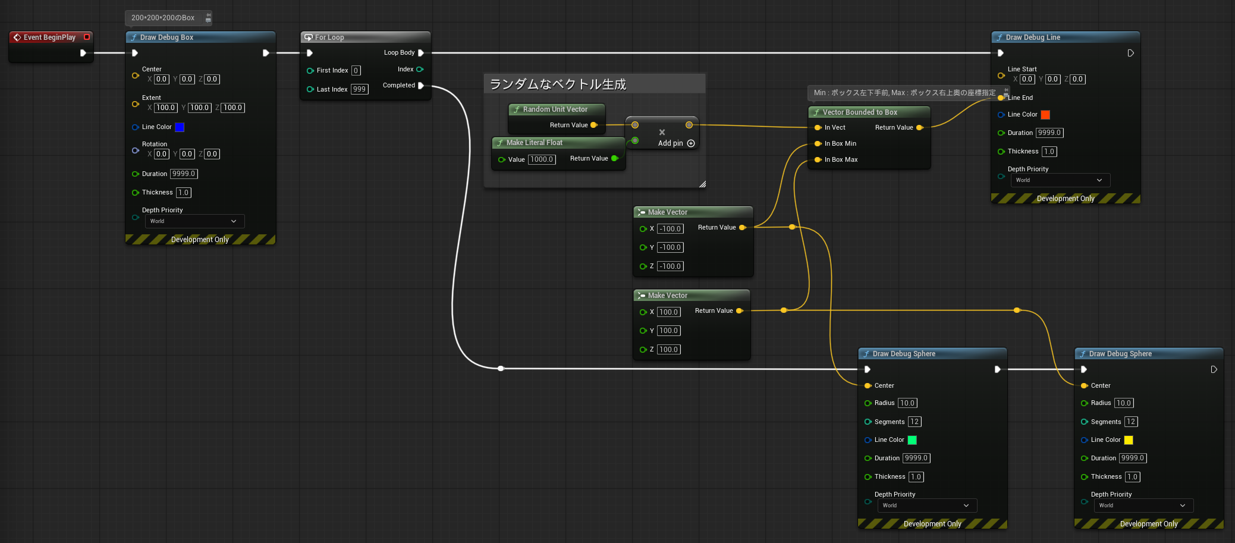This screenshot has height=543, width=1235.
Task: Open the yellow sphere Line Color swatch
Action: click(1129, 440)
